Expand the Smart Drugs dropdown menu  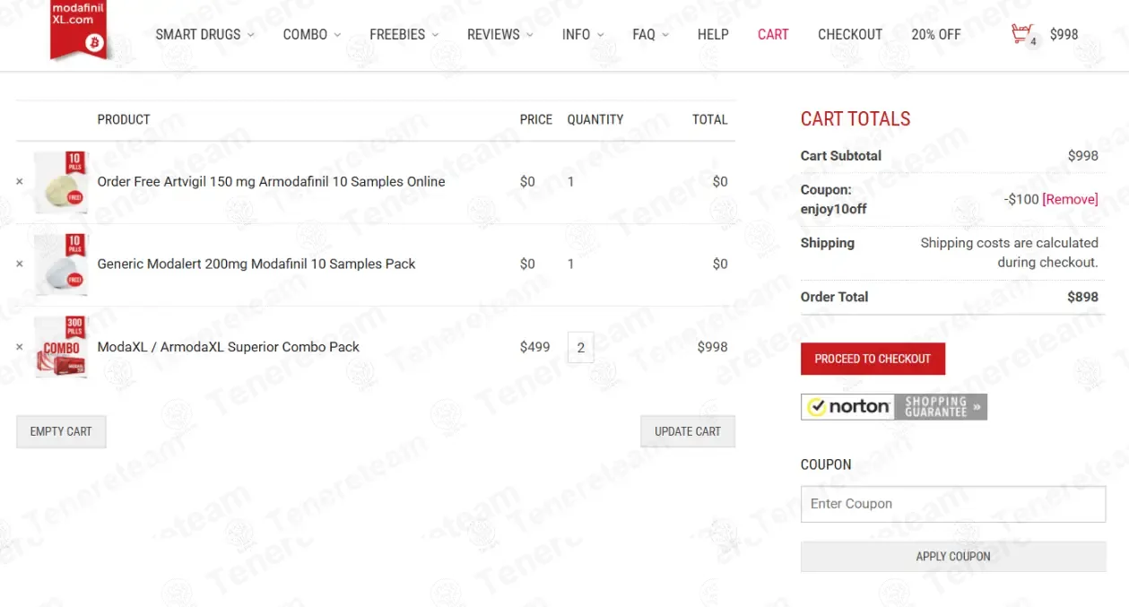click(204, 35)
